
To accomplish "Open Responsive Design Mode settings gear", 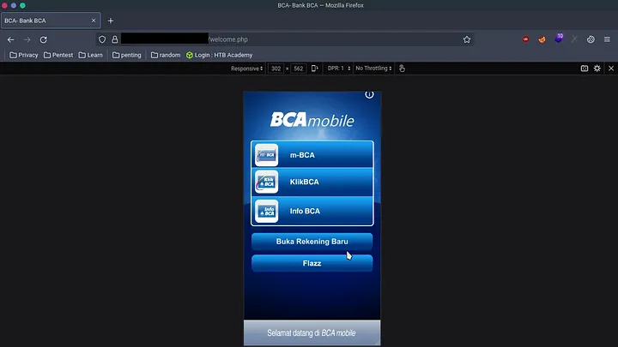I will click(x=597, y=69).
